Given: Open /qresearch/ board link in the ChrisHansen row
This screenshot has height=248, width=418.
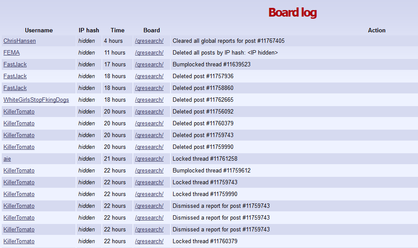Looking at the screenshot, I should (x=149, y=41).
